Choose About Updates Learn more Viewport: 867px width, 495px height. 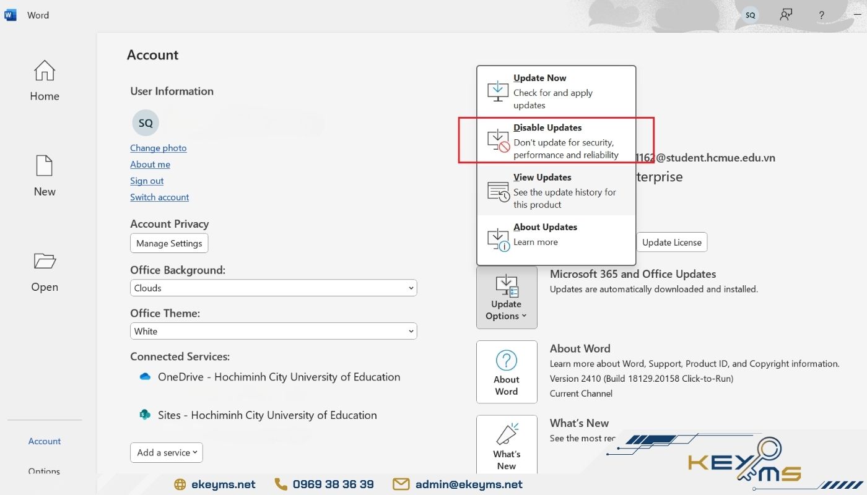click(556, 239)
